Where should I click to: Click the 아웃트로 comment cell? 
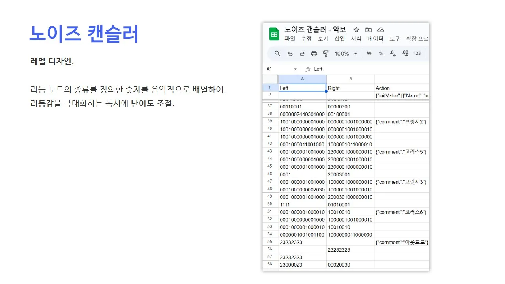pyautogui.click(x=402, y=242)
